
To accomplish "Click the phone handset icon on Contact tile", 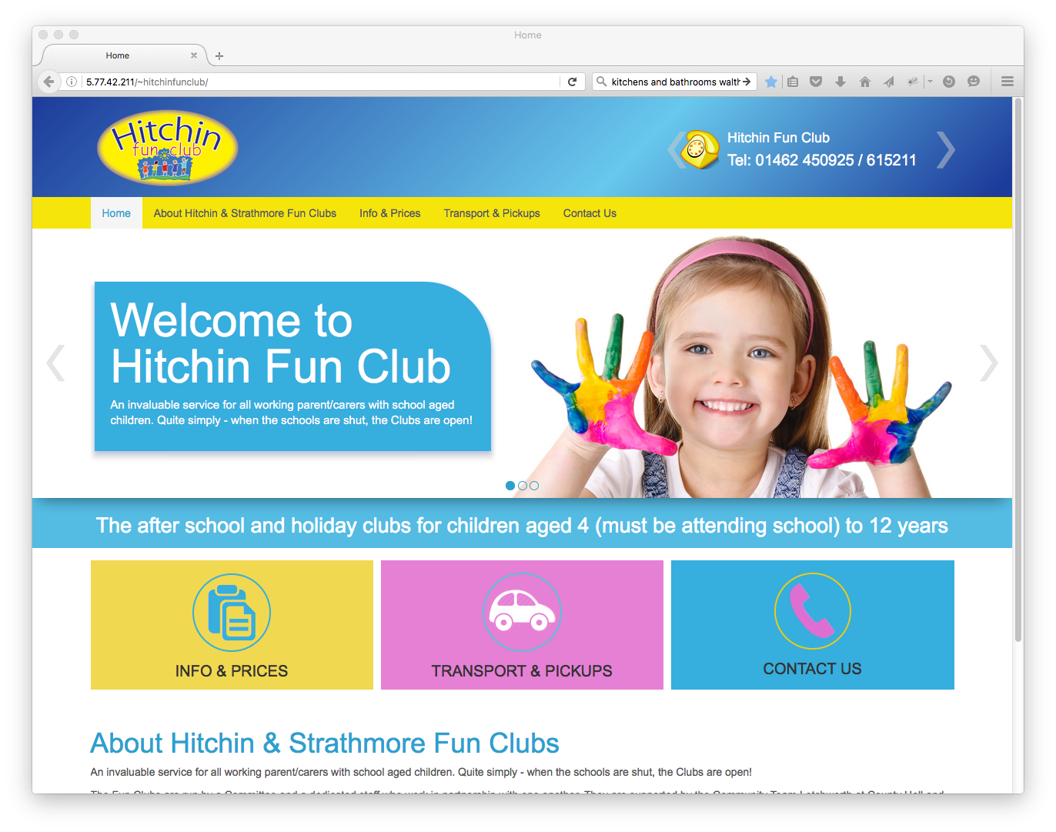I will click(x=813, y=611).
